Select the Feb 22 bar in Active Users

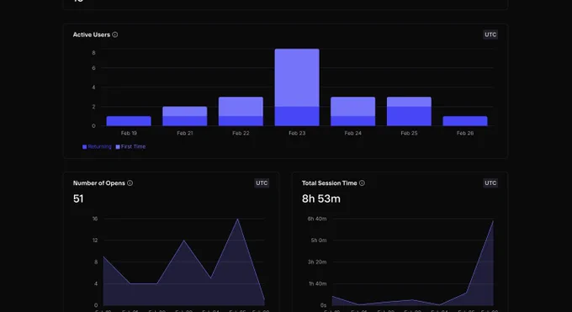tap(241, 111)
